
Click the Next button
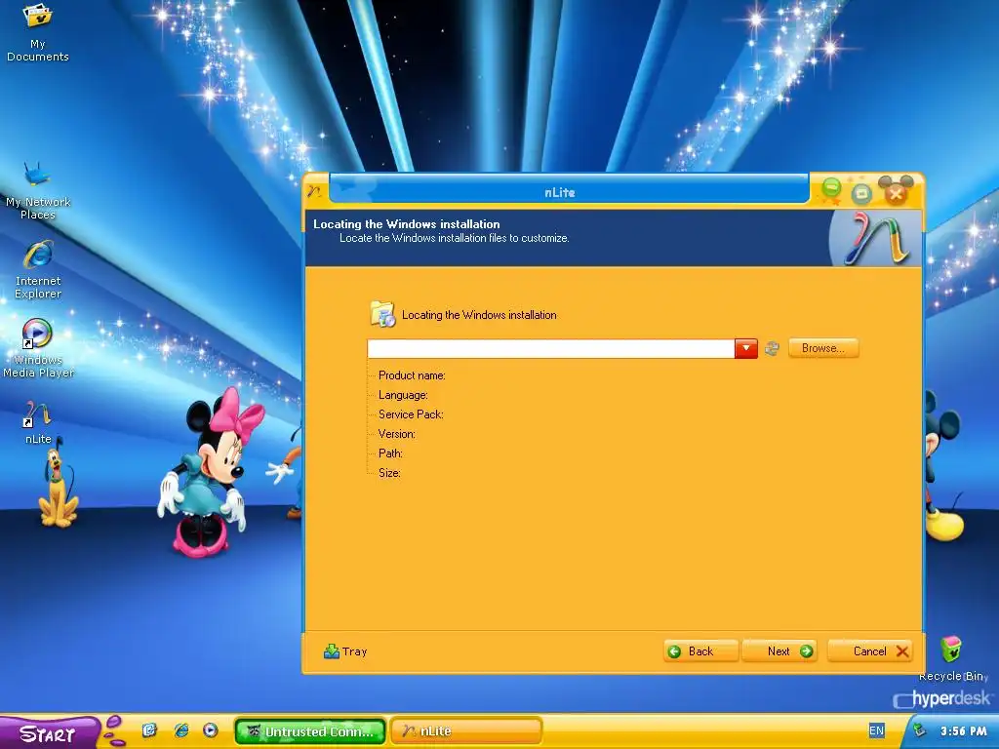(779, 650)
